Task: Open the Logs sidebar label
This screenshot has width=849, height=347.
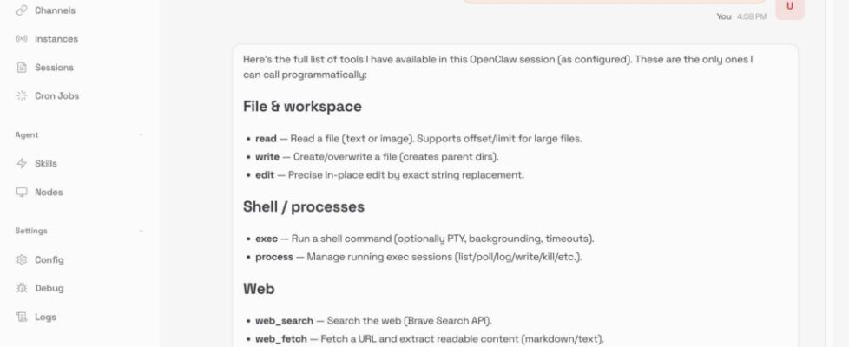Action: tap(45, 318)
